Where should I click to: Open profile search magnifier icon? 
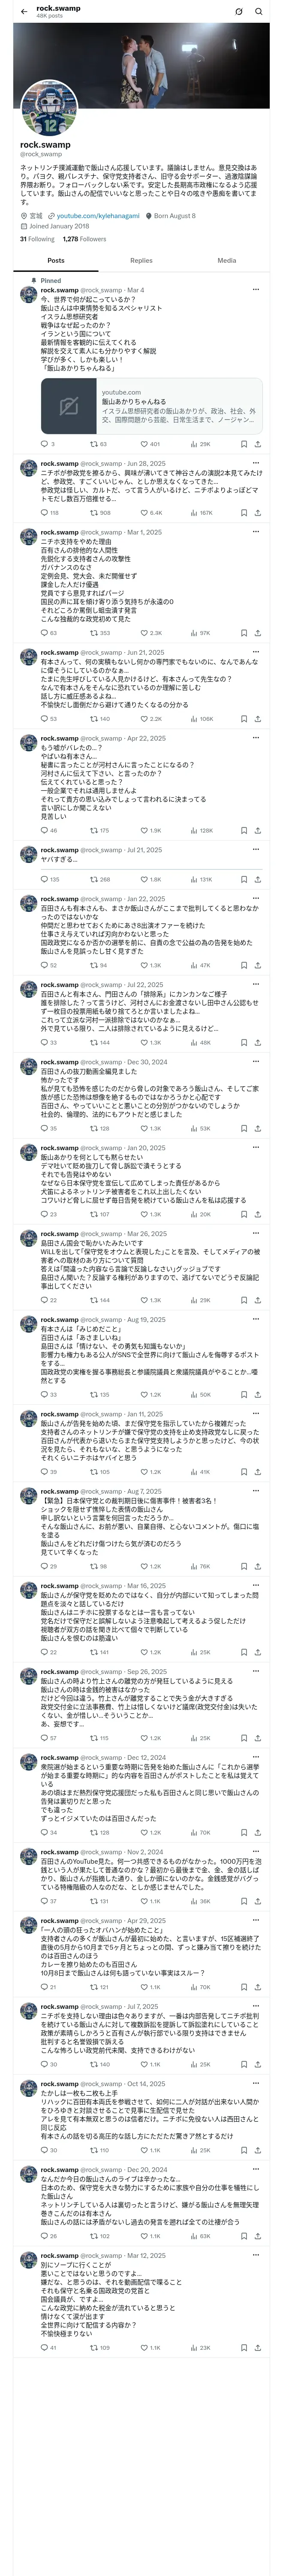point(258,12)
